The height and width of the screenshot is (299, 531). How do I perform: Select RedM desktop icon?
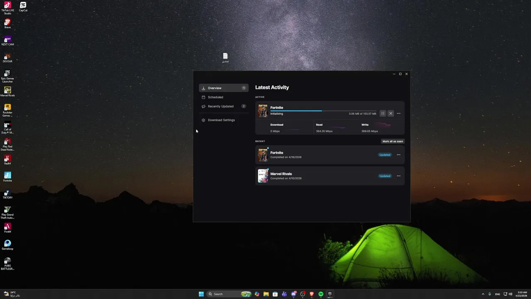point(7,160)
